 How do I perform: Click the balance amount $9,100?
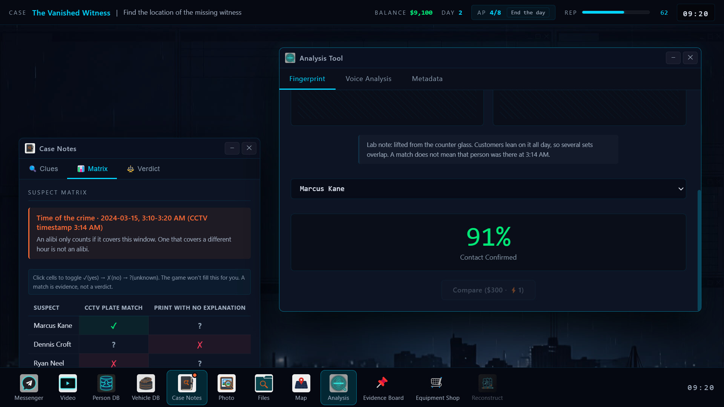pyautogui.click(x=421, y=13)
